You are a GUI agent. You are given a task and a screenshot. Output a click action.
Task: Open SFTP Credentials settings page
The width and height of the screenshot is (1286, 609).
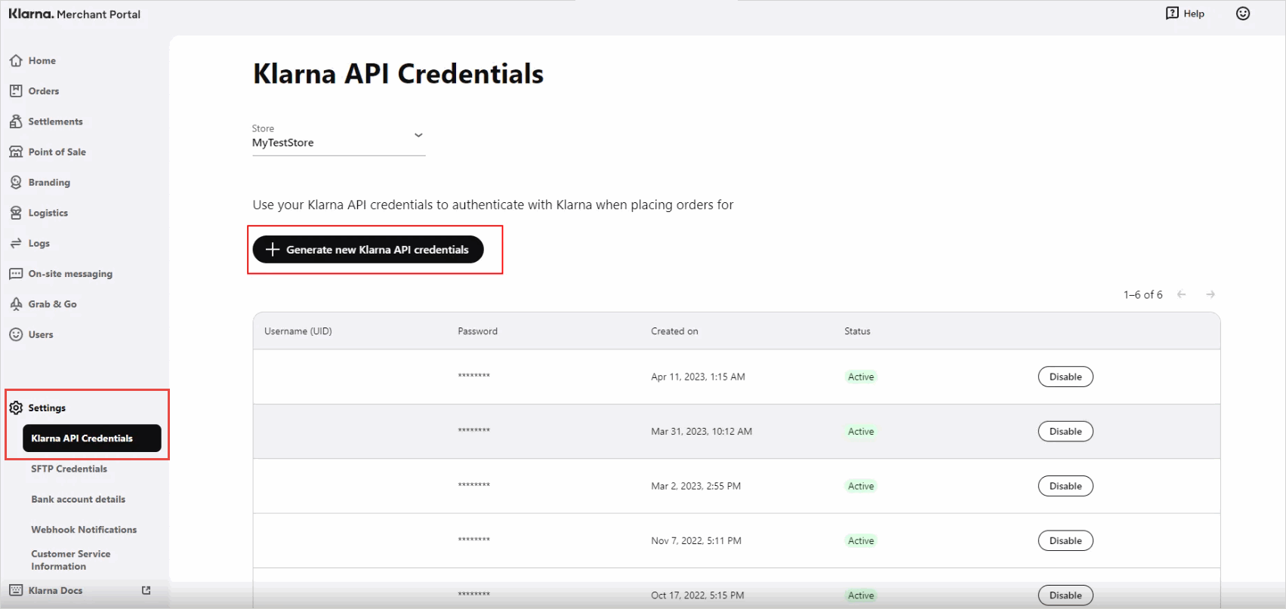click(69, 469)
